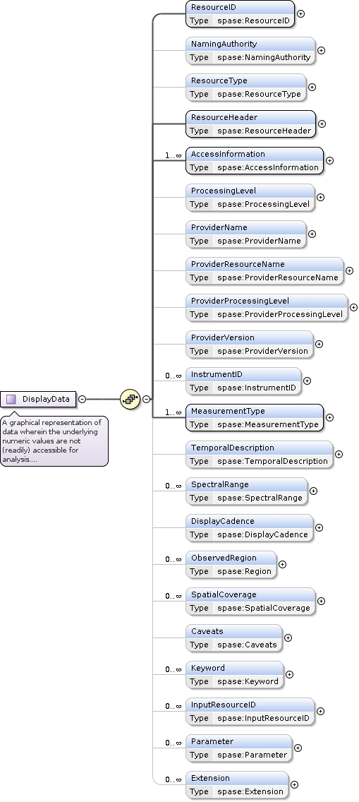Click the plus icon beside MeasurementType

coord(329,417)
